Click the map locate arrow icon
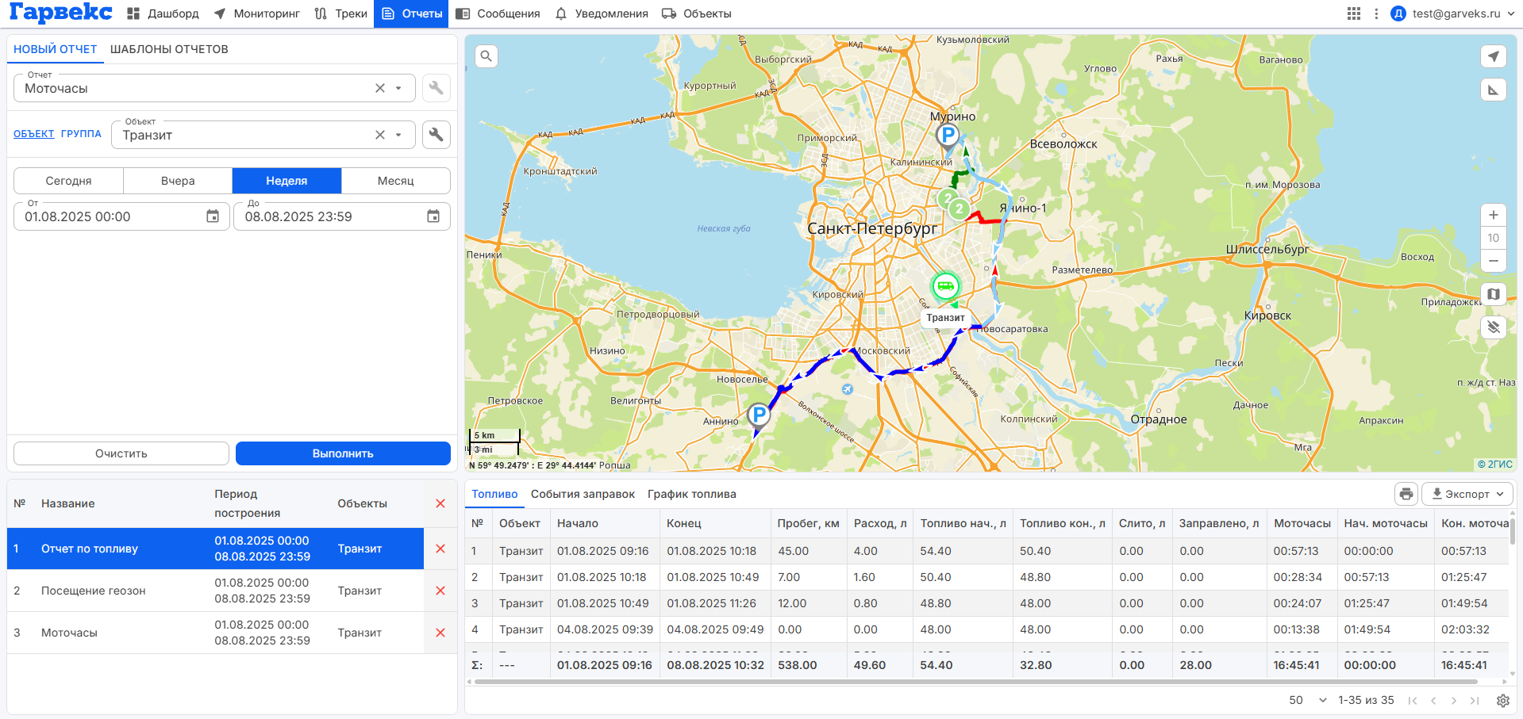This screenshot has width=1523, height=719. point(1494,56)
